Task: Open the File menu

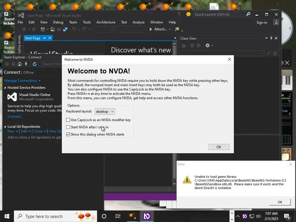Action: [x=20, y=22]
